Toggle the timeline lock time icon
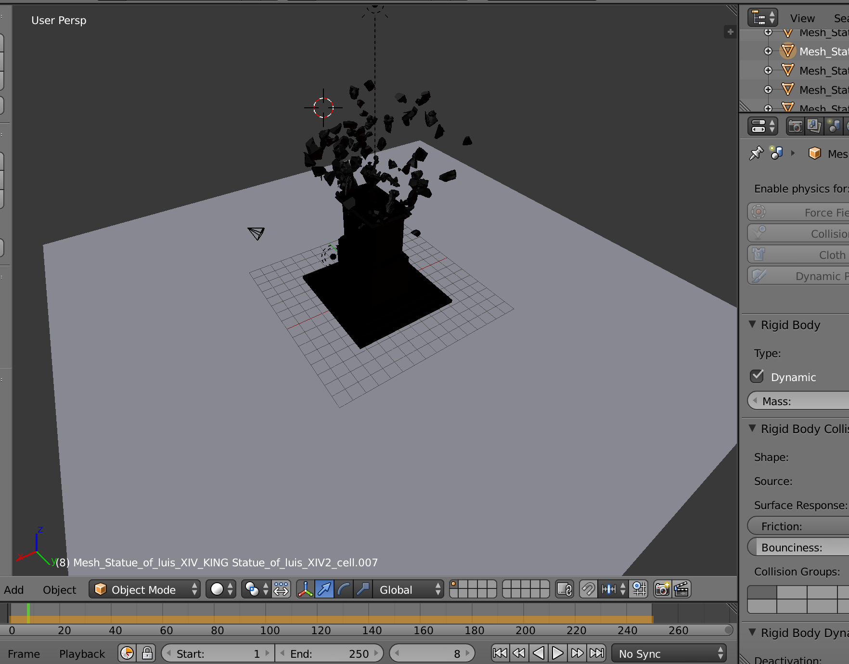849x664 pixels. (147, 653)
